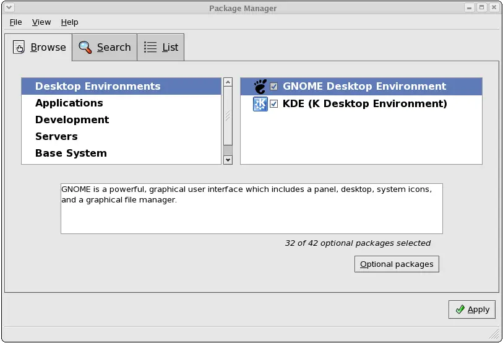Toggle GNOME Desktop Environment checkbox

pyautogui.click(x=274, y=87)
